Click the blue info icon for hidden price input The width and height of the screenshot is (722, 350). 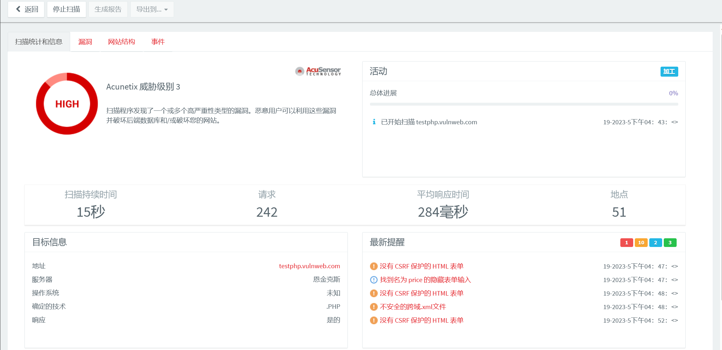tap(374, 280)
